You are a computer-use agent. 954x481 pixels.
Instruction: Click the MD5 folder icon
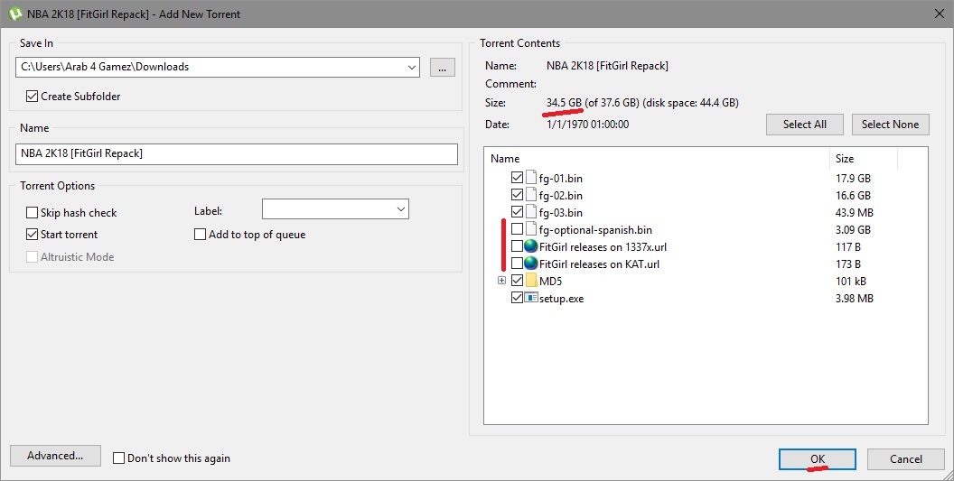point(531,282)
